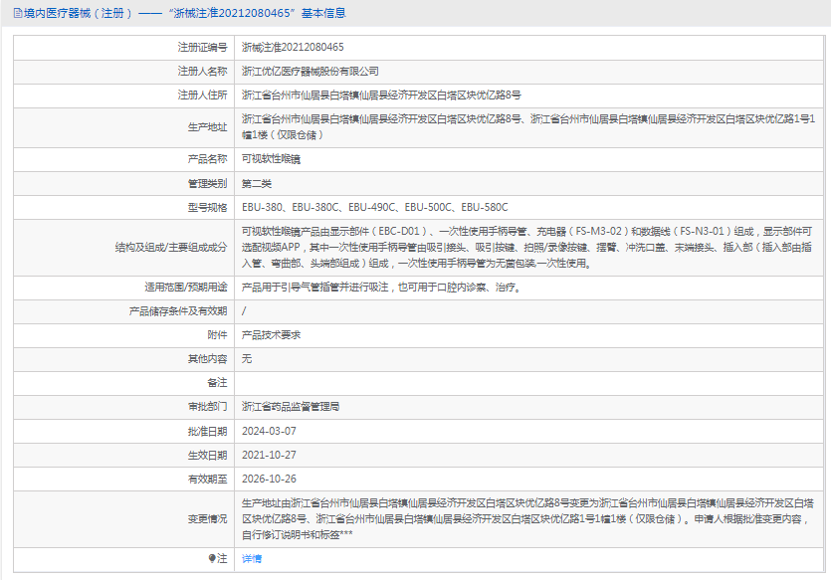Image resolution: width=831 pixels, height=580 pixels.
Task: Click the 变更情况 label
Action: pos(207,518)
